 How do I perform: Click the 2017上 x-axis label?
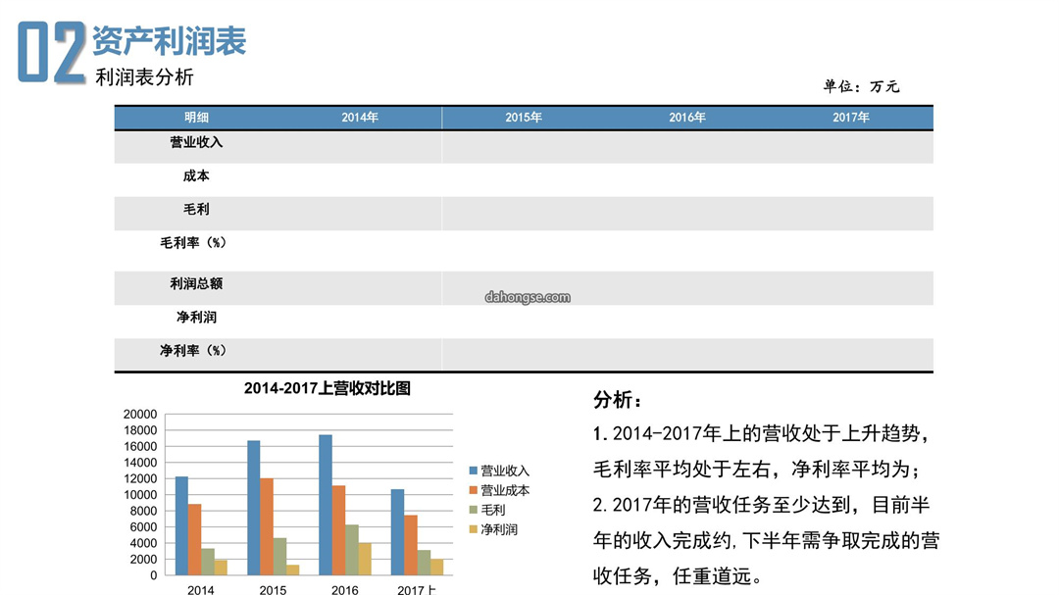tap(417, 589)
